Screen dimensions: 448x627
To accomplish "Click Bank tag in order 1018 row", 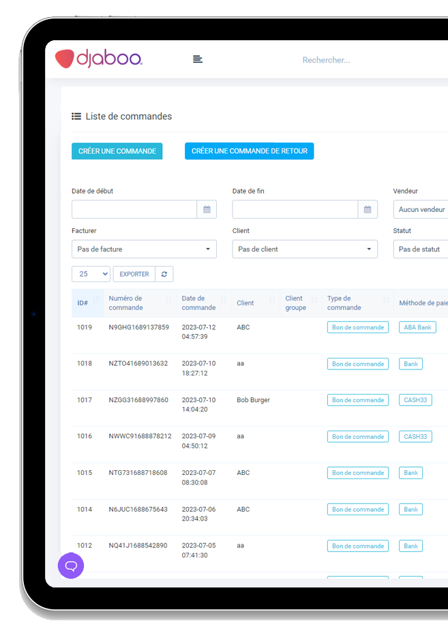I will click(x=410, y=364).
